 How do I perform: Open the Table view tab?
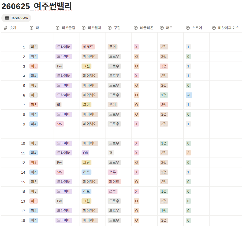click(16, 18)
